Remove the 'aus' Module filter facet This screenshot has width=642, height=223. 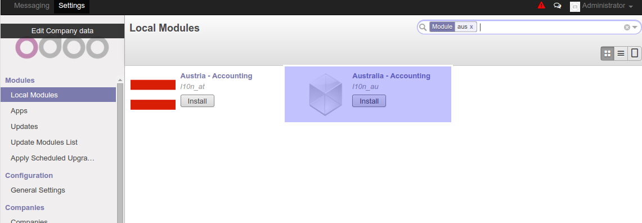[472, 26]
